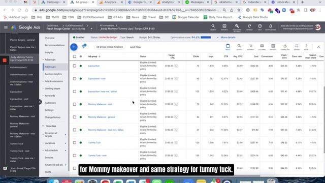Click the browser back arrow
Screen dimensions: 325x183
click(5, 10)
